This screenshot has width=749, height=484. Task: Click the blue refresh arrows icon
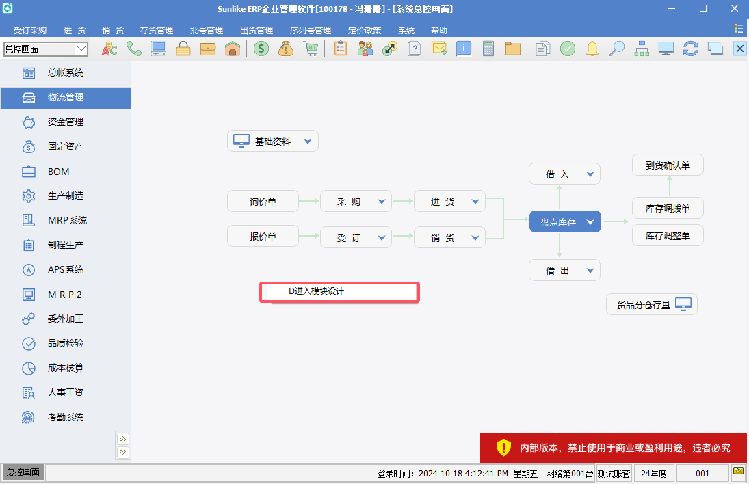point(691,49)
